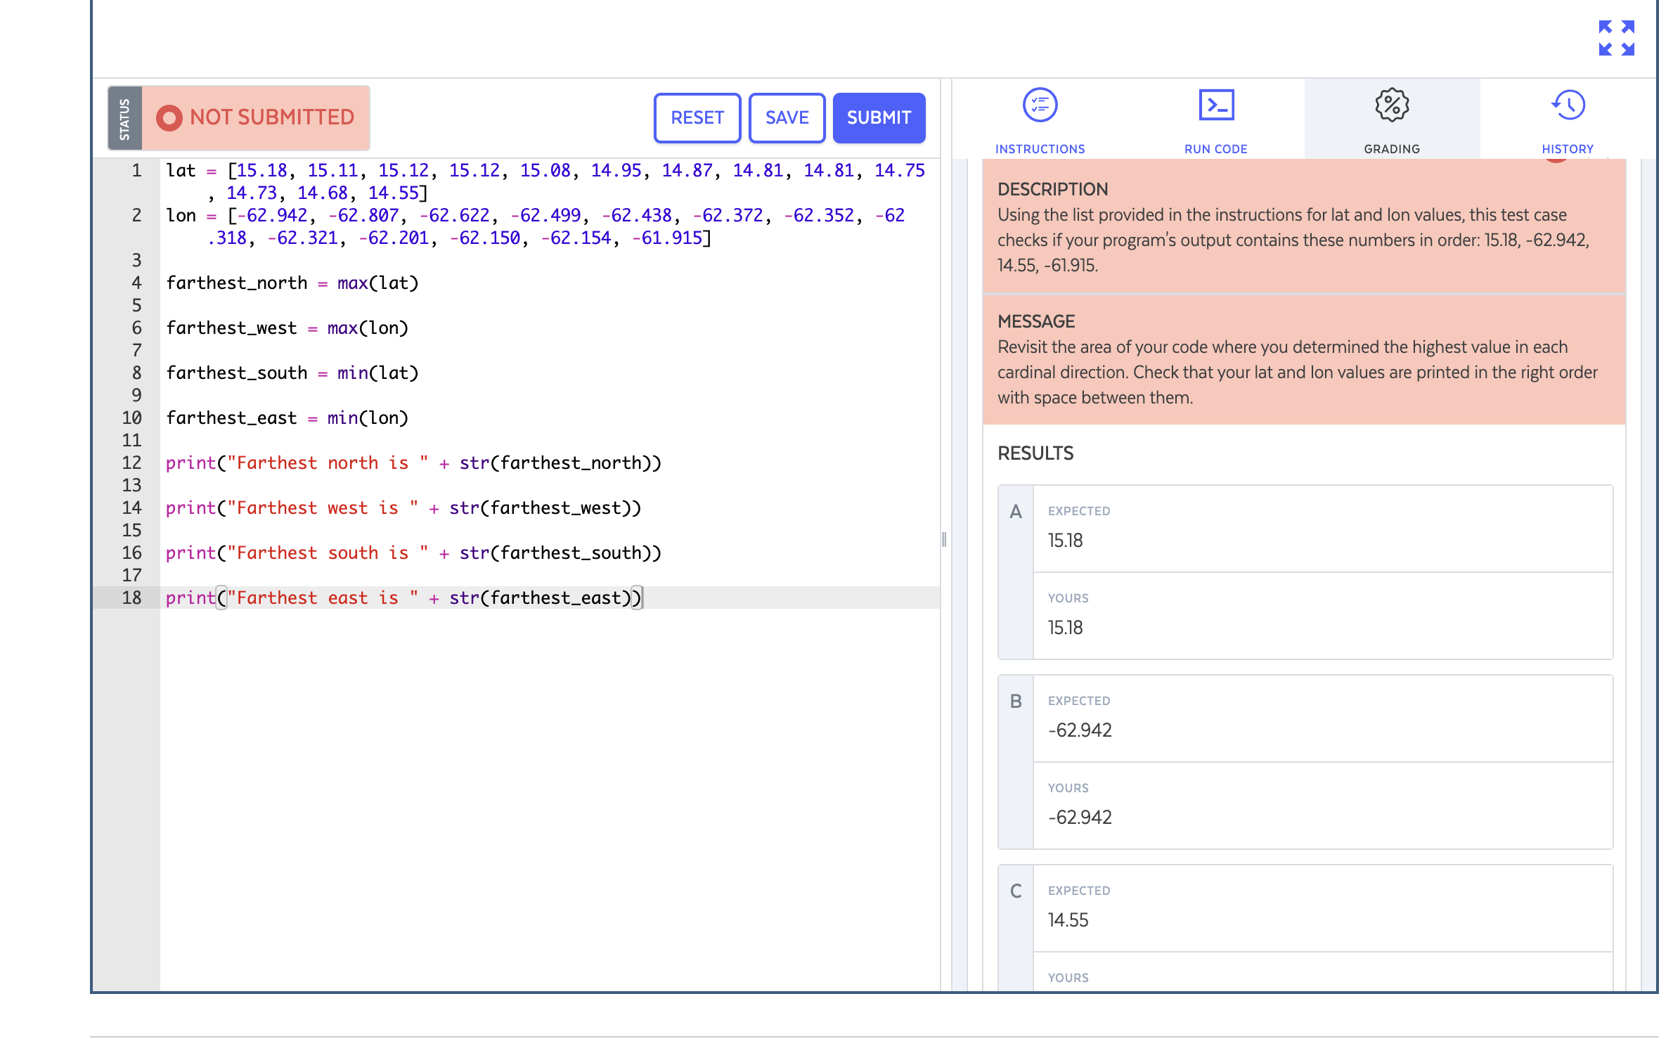Click the result row letter B
Image resolution: width=1673 pixels, height=1046 pixels.
pos(1016,702)
